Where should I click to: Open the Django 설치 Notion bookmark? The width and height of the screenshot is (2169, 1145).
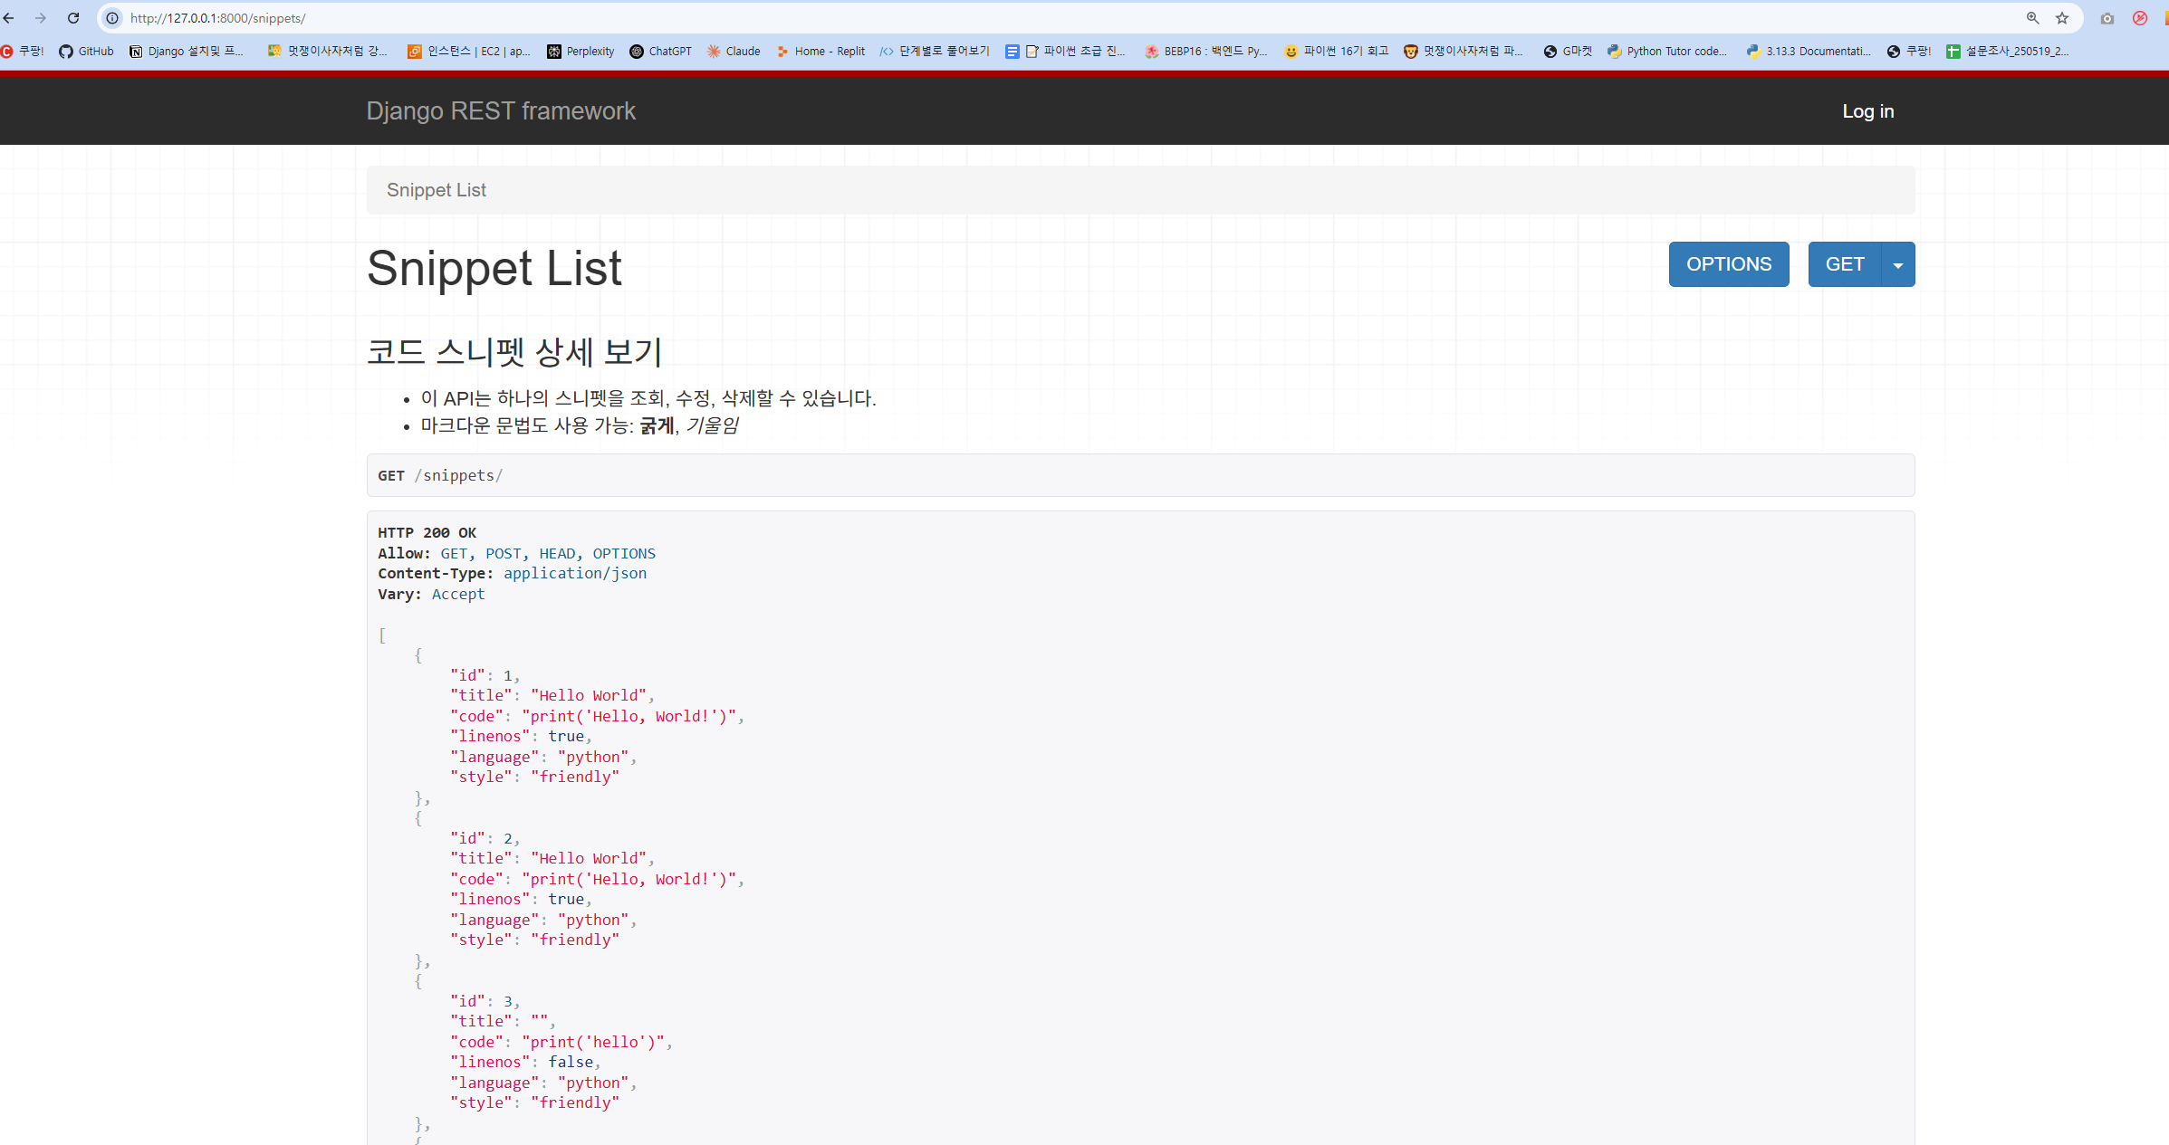pos(187,52)
